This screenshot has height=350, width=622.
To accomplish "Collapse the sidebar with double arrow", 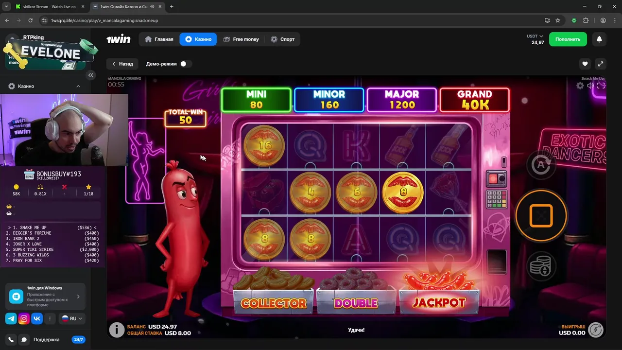I will pyautogui.click(x=91, y=75).
